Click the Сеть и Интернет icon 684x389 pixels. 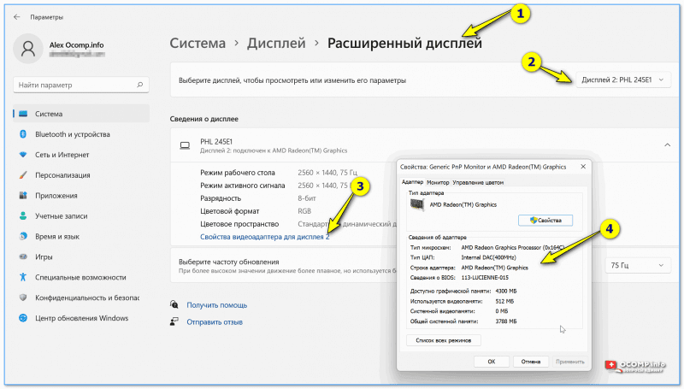tap(23, 155)
